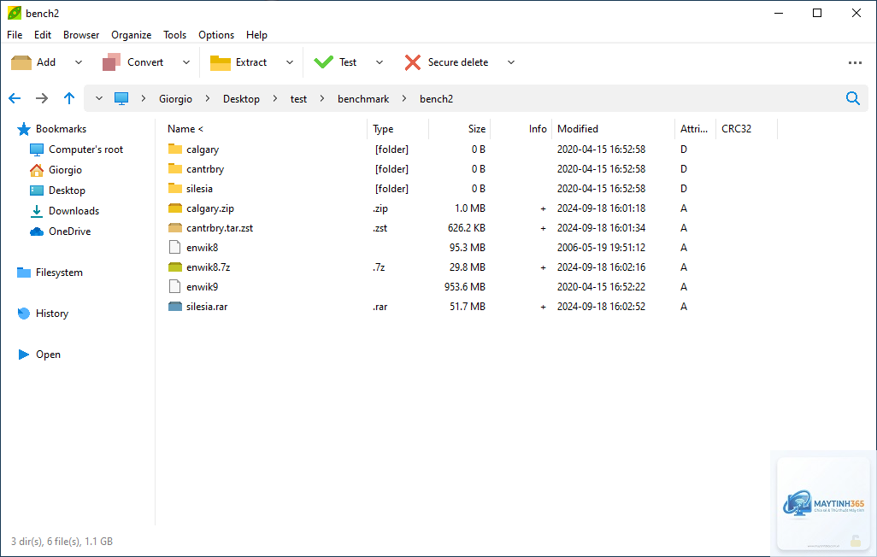Click the Desktop sidebar icon
Image resolution: width=877 pixels, height=557 pixels.
37,191
